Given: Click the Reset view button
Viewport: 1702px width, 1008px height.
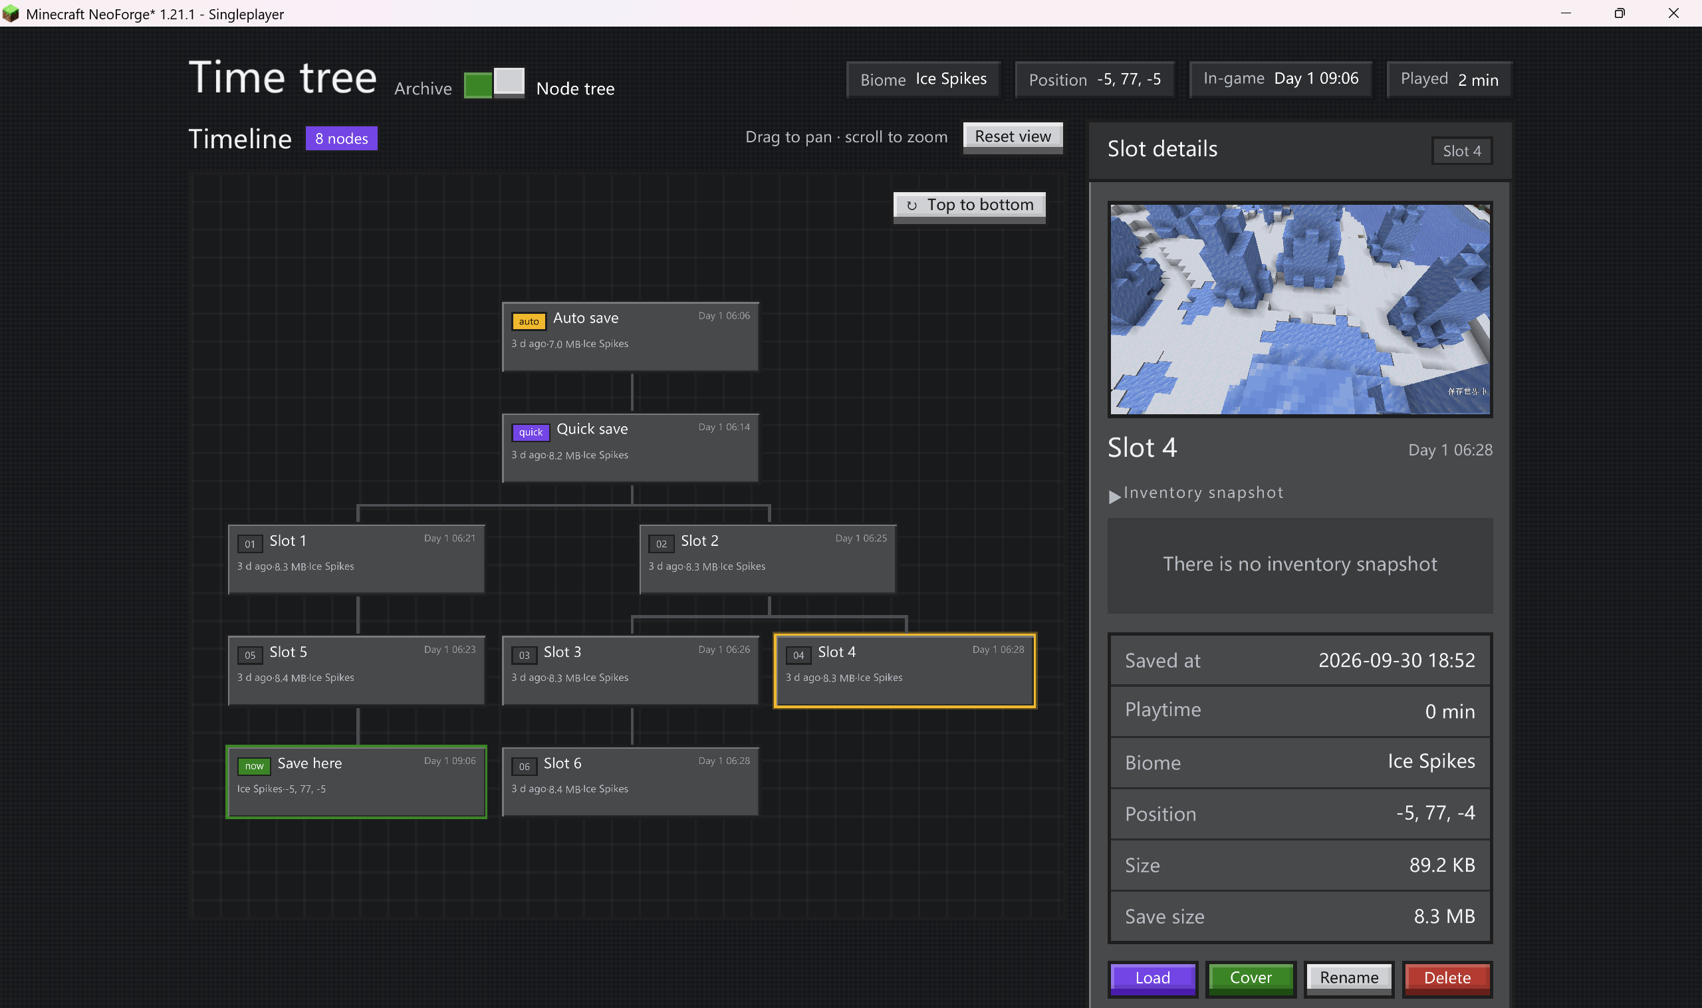Looking at the screenshot, I should coord(1012,137).
